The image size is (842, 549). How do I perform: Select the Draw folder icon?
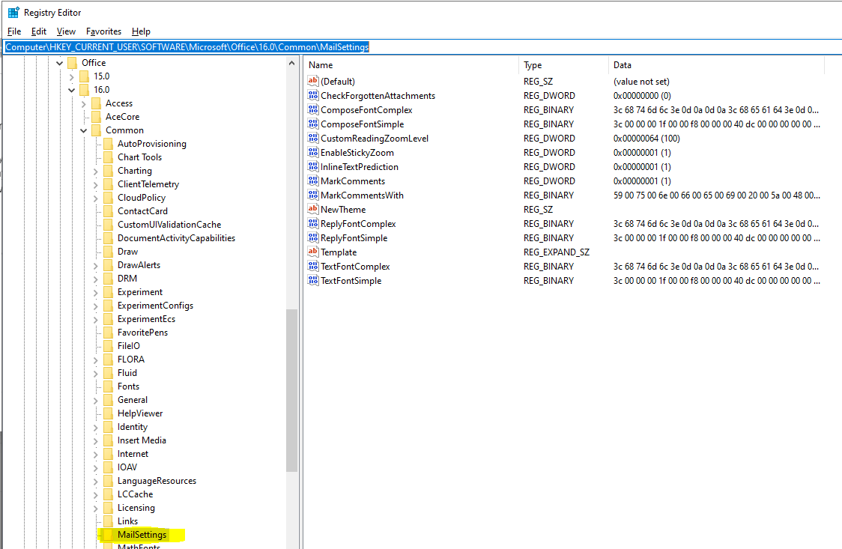tap(109, 251)
